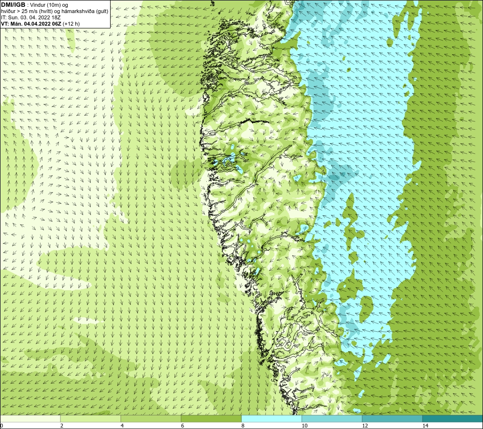Click the '2' label on the wind scale
Screen dimensions: 483x429
[62, 426]
